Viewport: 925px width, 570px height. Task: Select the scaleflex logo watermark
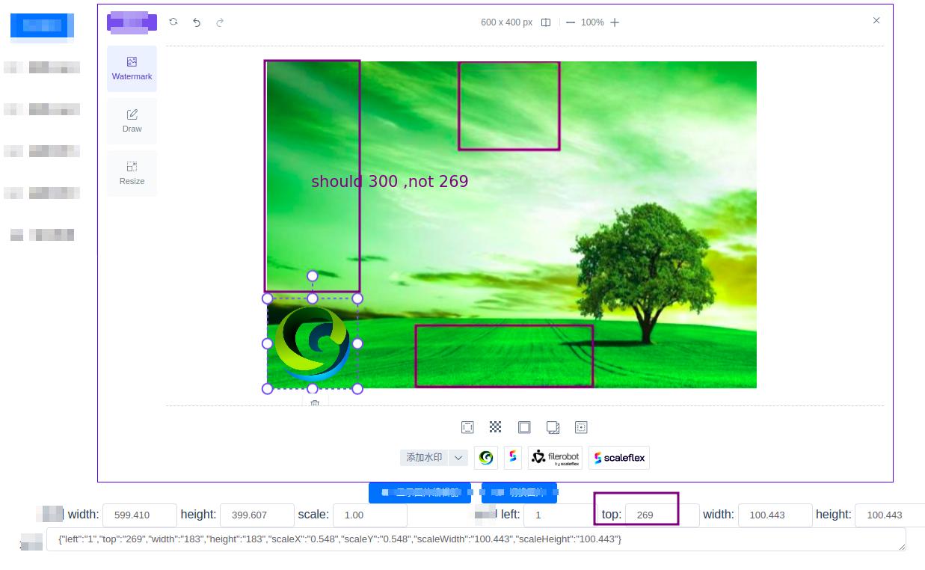618,457
